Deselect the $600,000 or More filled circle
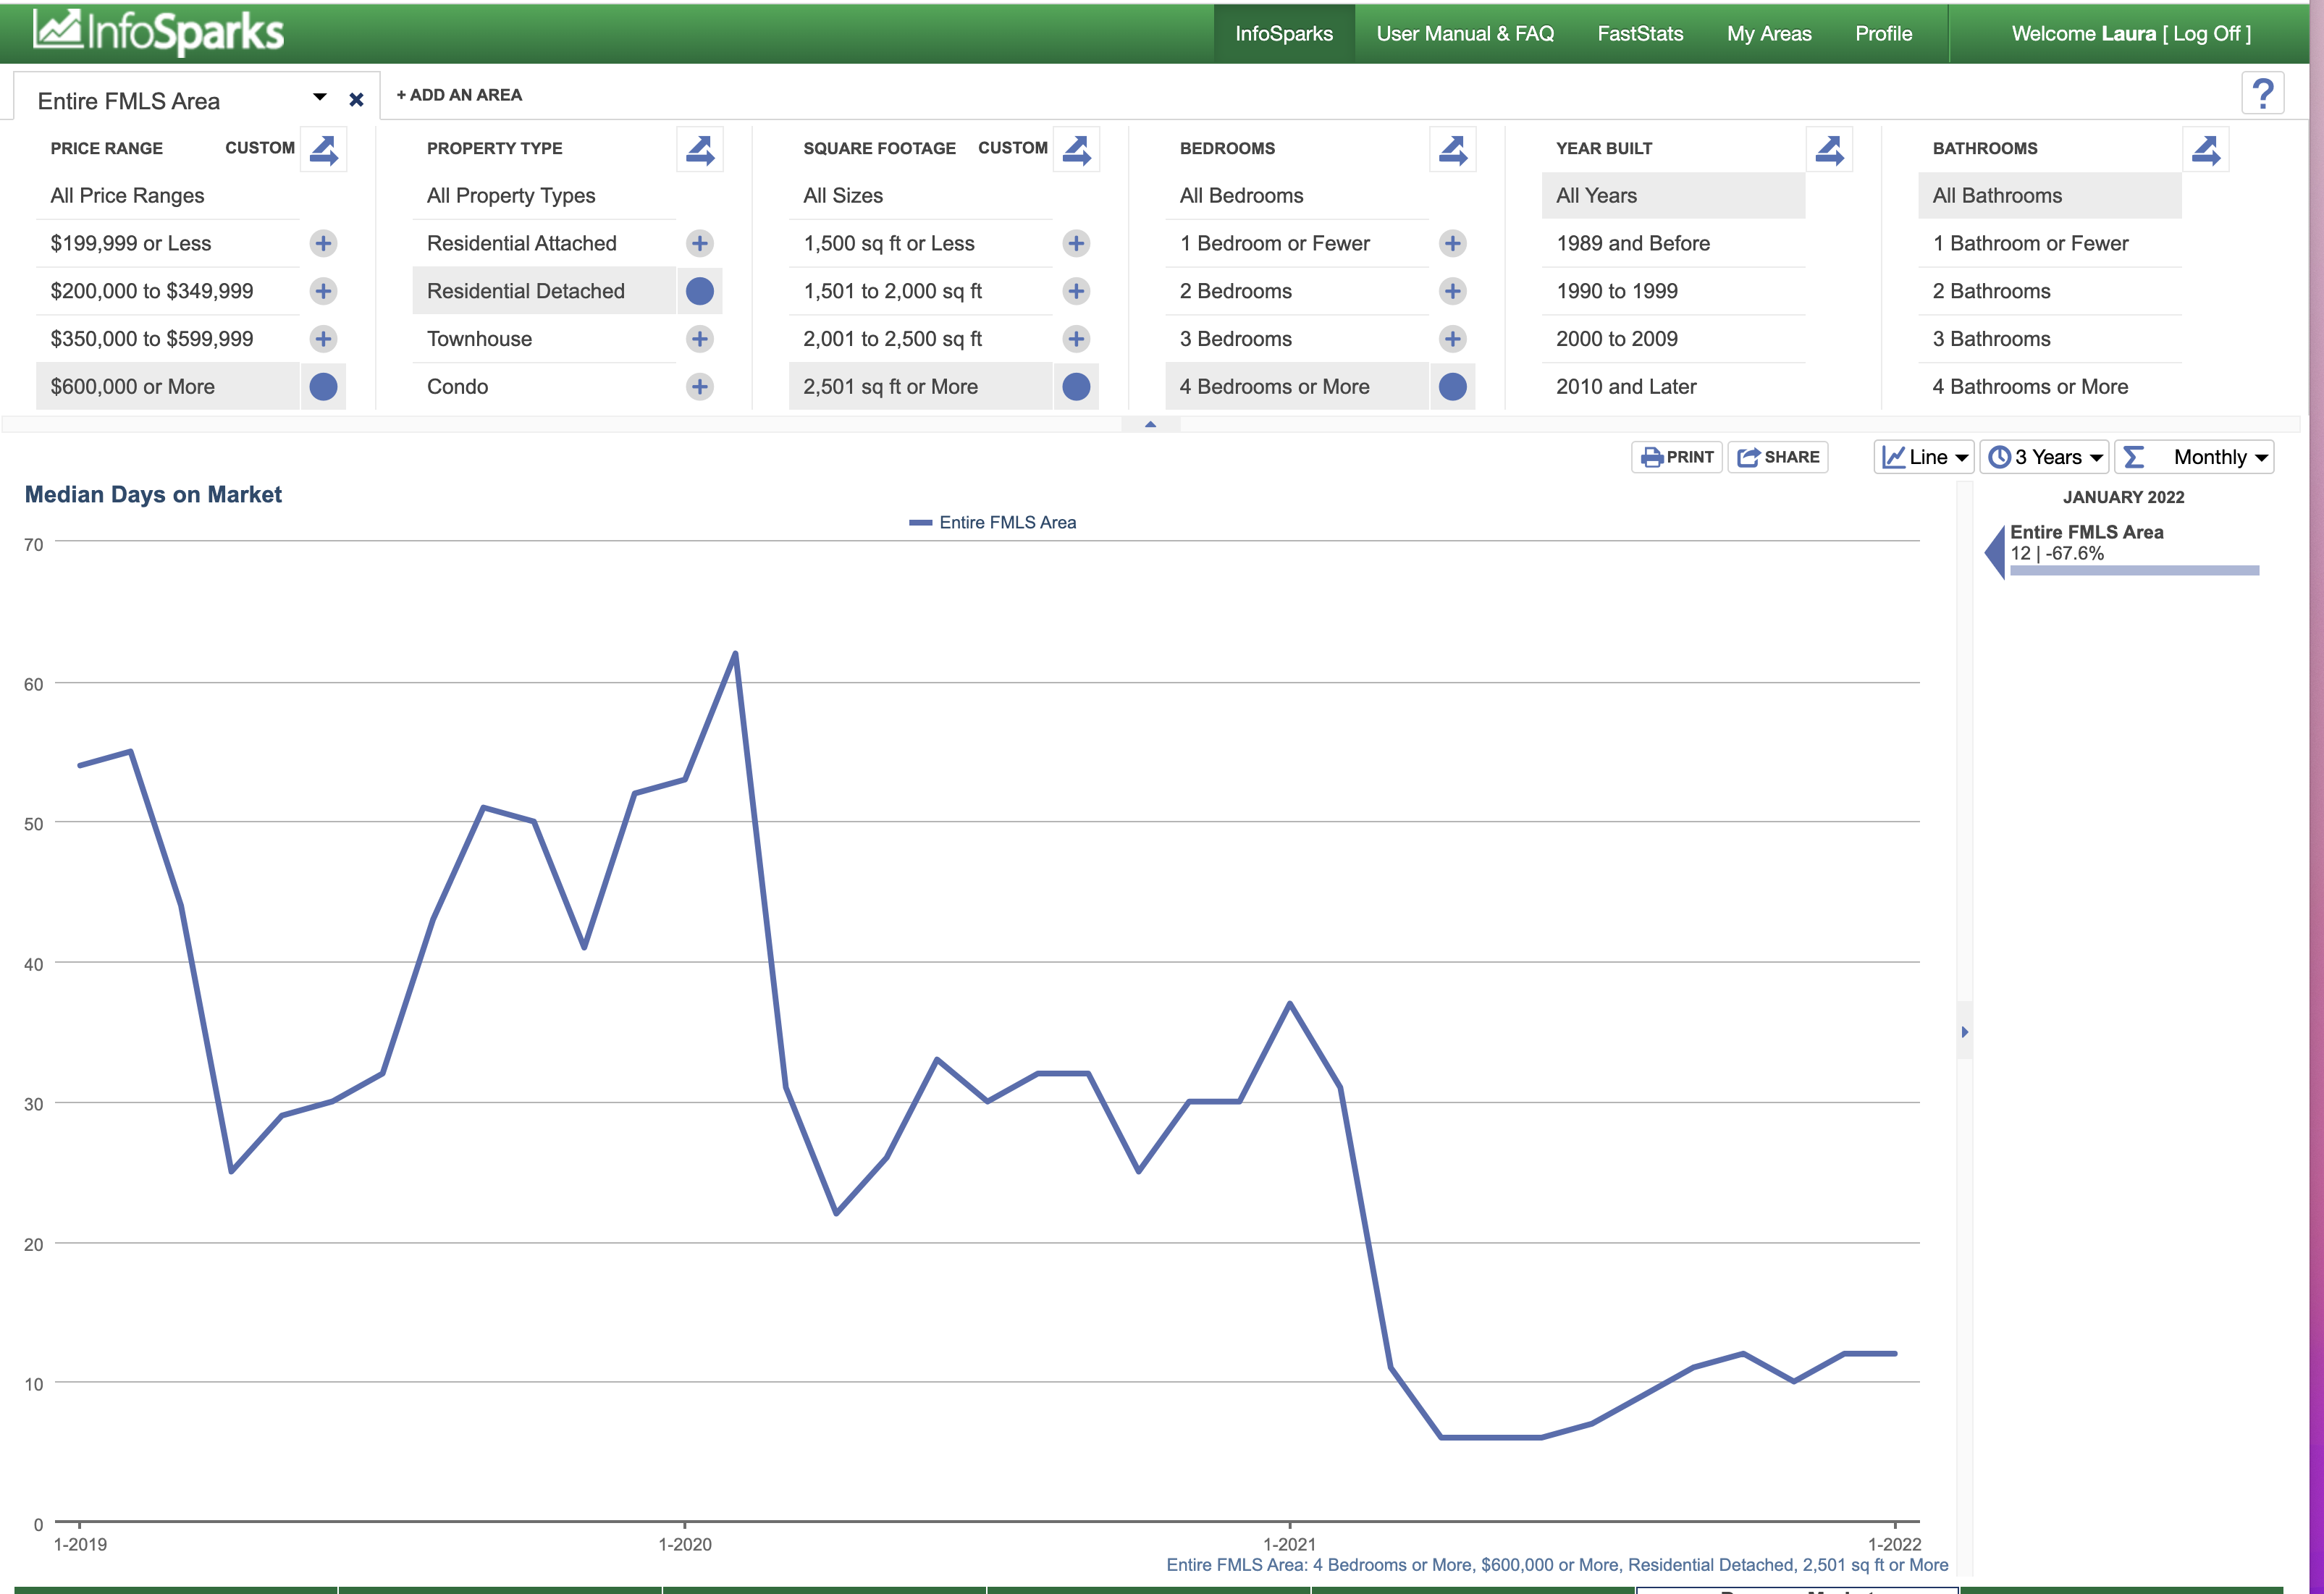 pos(323,387)
